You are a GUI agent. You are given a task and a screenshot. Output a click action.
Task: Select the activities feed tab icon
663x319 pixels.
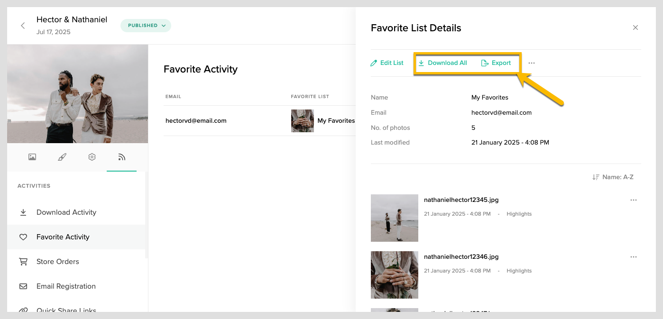point(122,157)
